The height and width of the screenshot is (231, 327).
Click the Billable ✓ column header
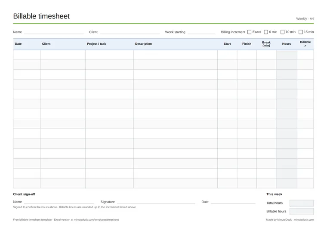tap(305, 44)
